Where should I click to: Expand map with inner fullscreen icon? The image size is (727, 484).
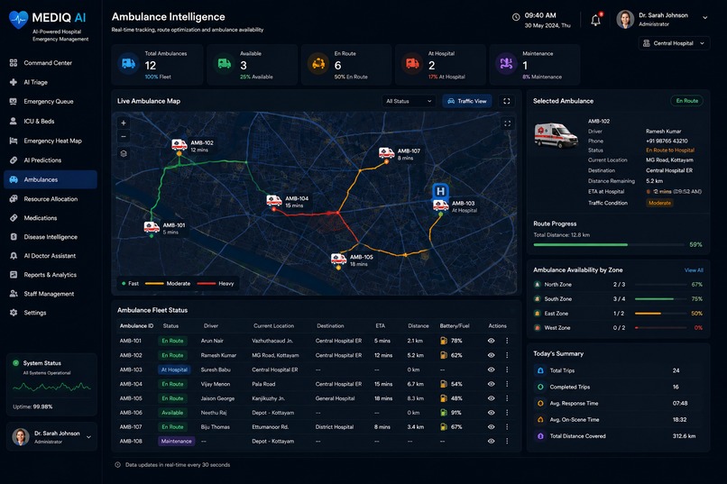507,123
